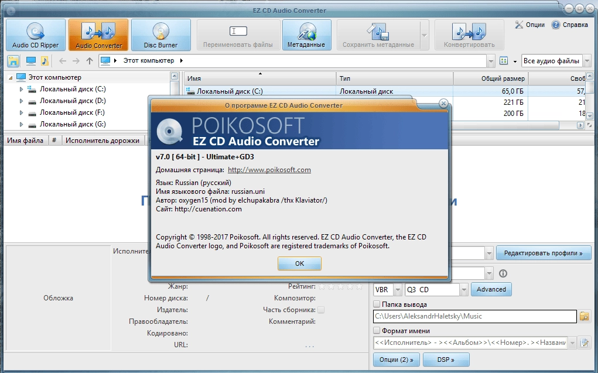598x373 pixels.
Task: Click Исполнитель дорожки column header
Action: (102, 141)
